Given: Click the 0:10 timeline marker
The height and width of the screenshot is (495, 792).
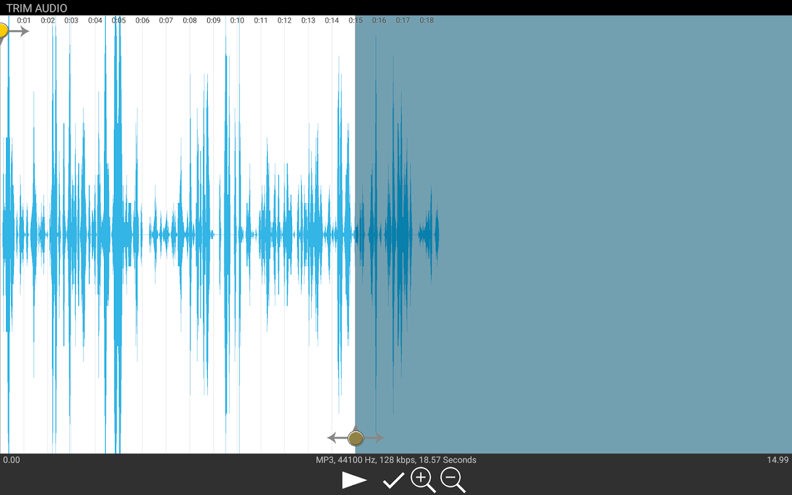Looking at the screenshot, I should click(x=237, y=20).
